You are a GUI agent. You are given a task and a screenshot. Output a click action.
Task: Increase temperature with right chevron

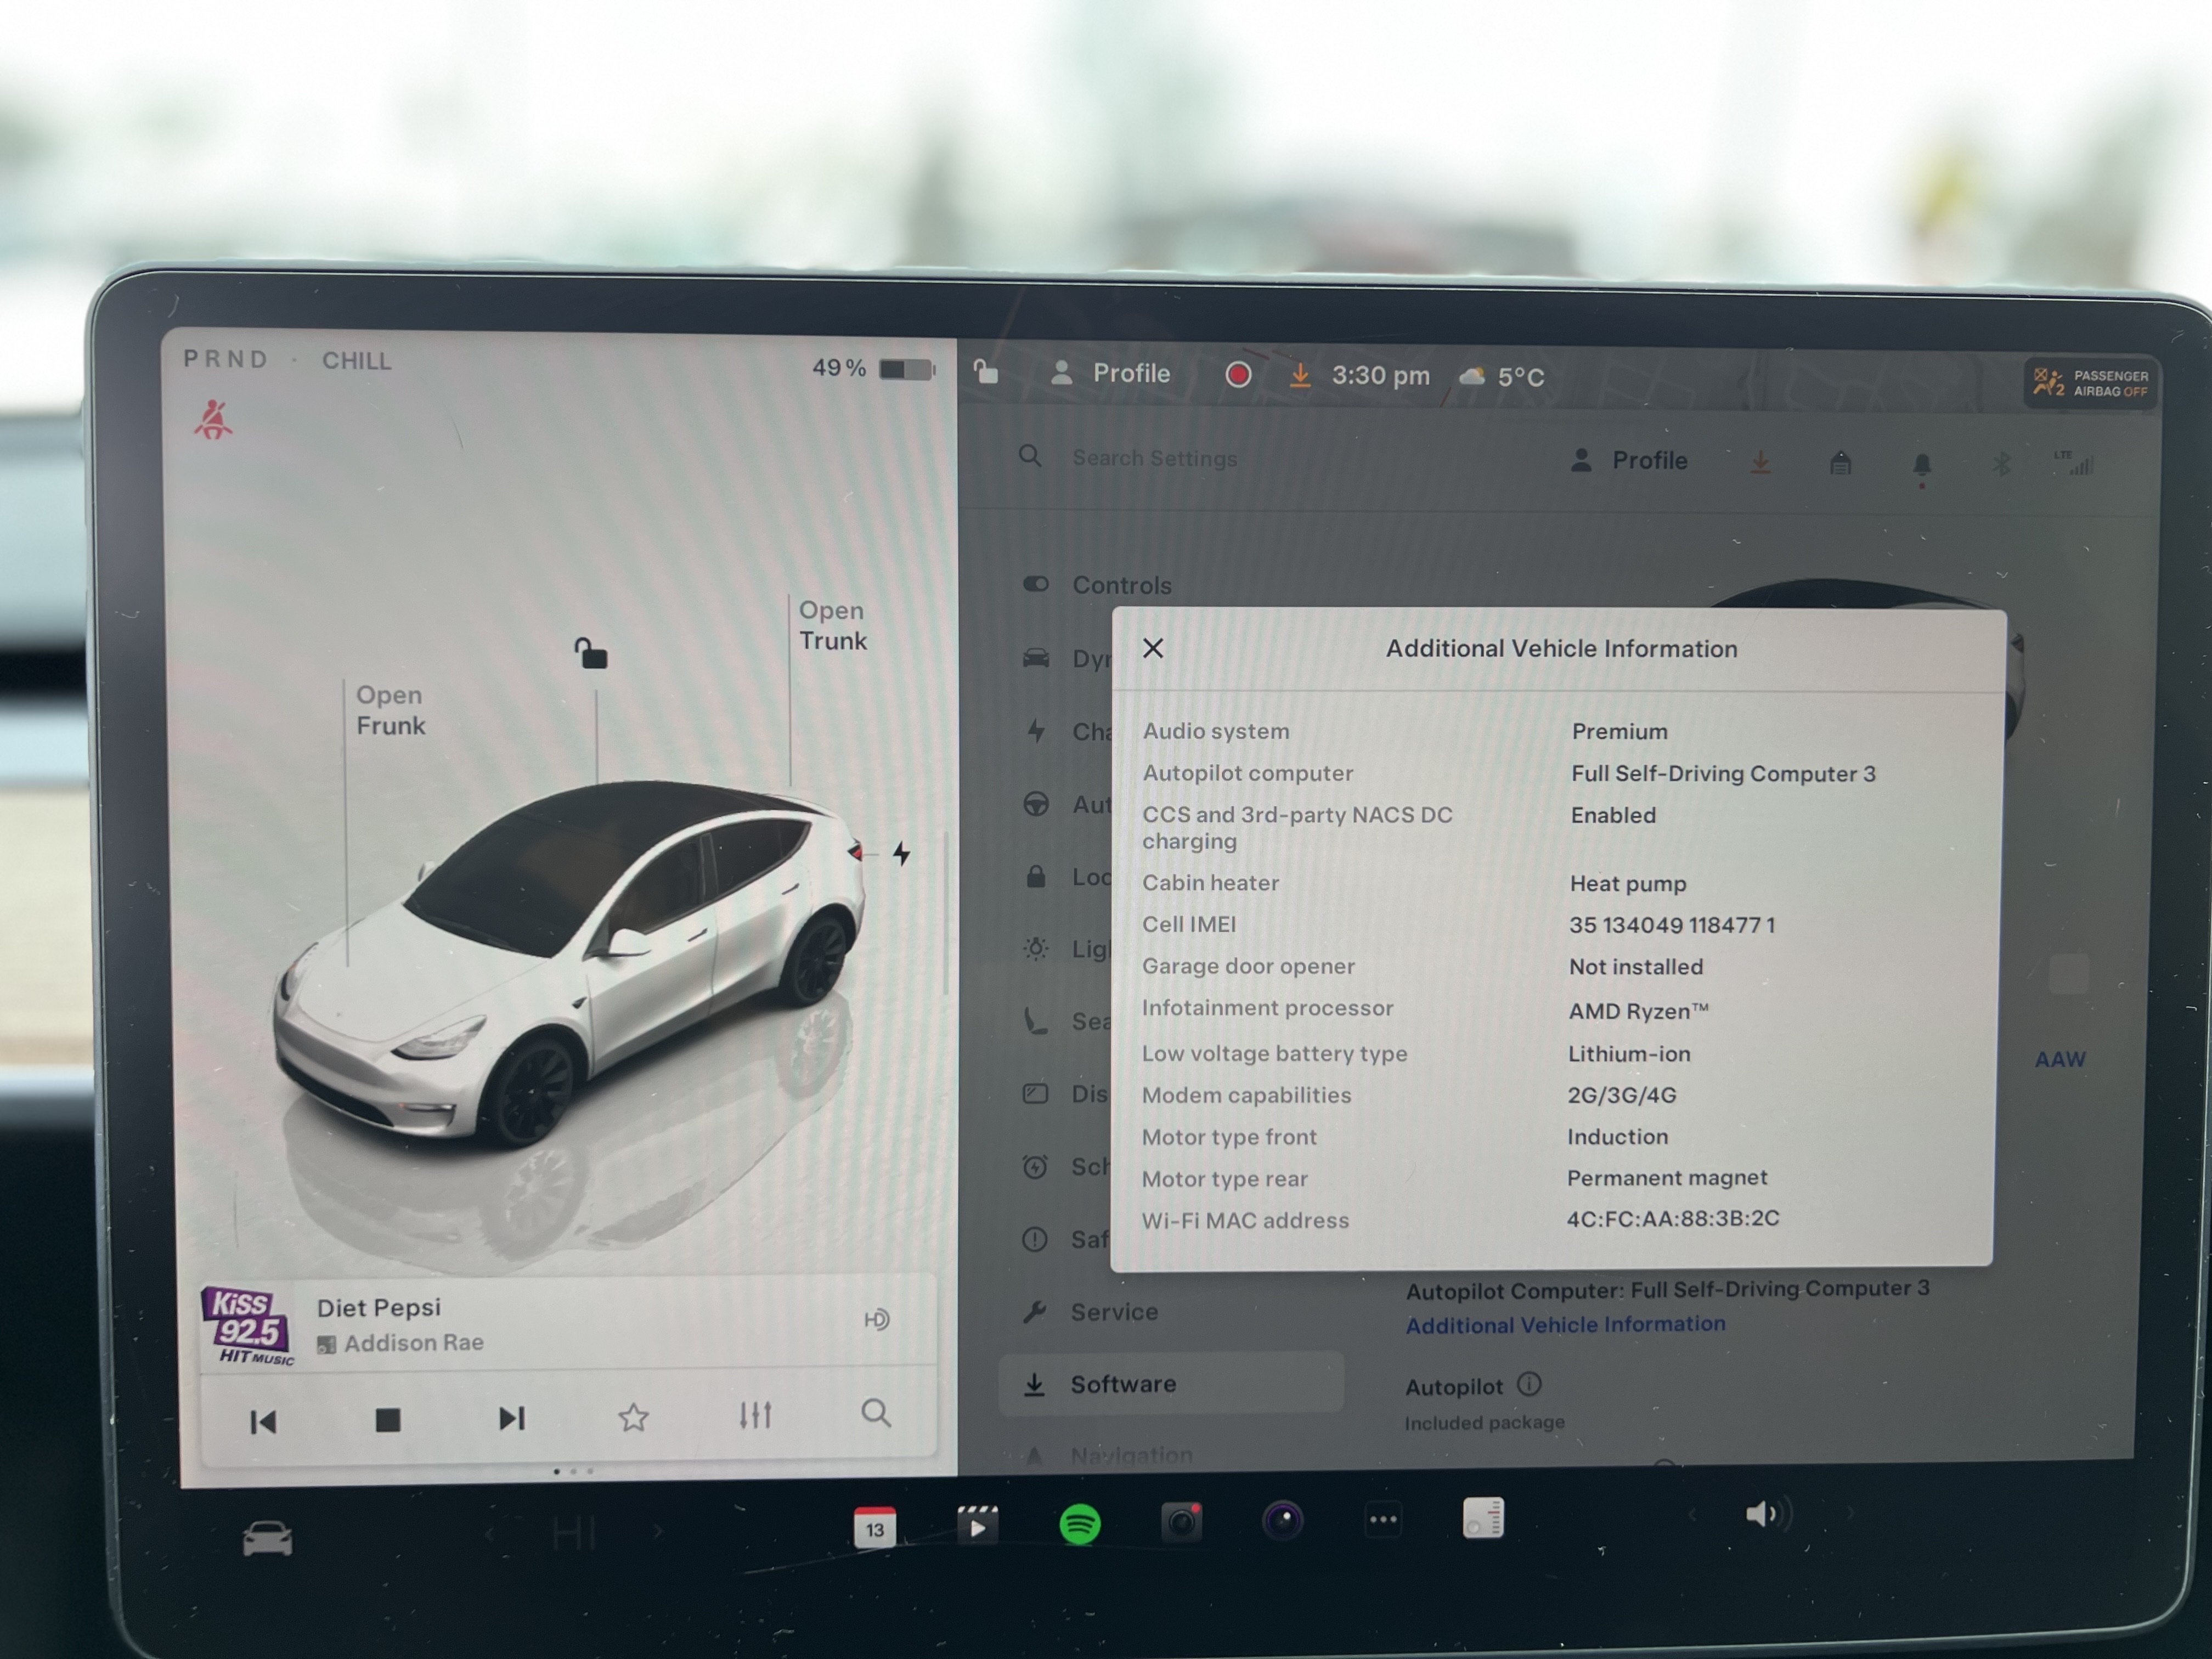(x=658, y=1532)
